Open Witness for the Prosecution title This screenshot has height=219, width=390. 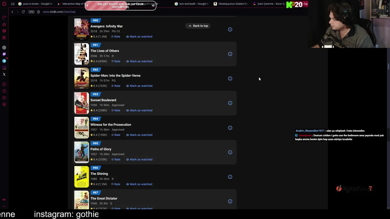[x=111, y=125]
